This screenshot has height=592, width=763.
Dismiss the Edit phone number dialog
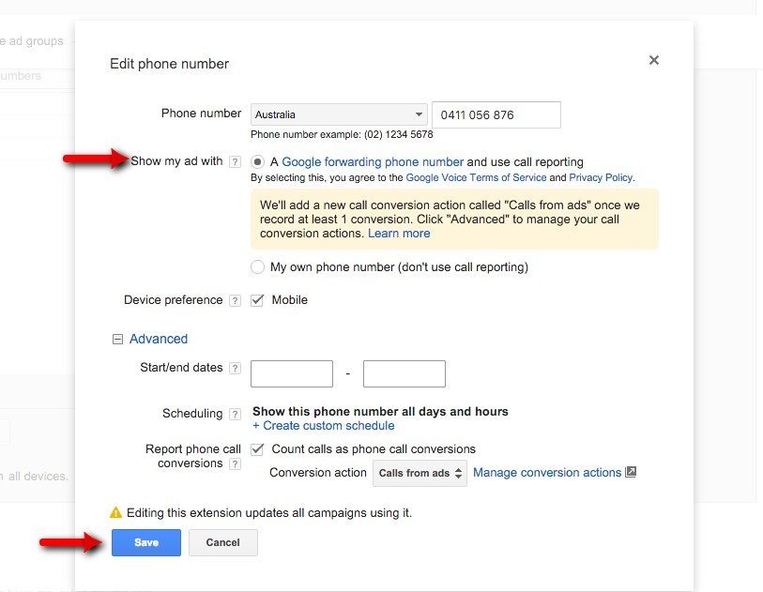point(654,59)
